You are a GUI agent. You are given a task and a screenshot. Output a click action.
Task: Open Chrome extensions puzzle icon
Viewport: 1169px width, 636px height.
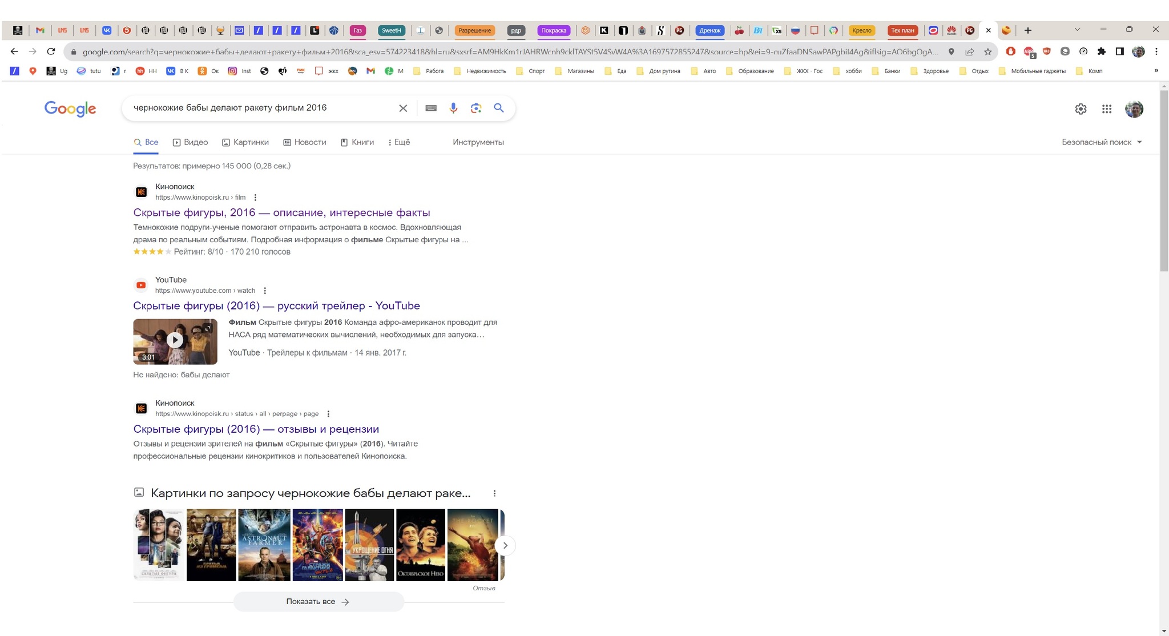pos(1102,51)
